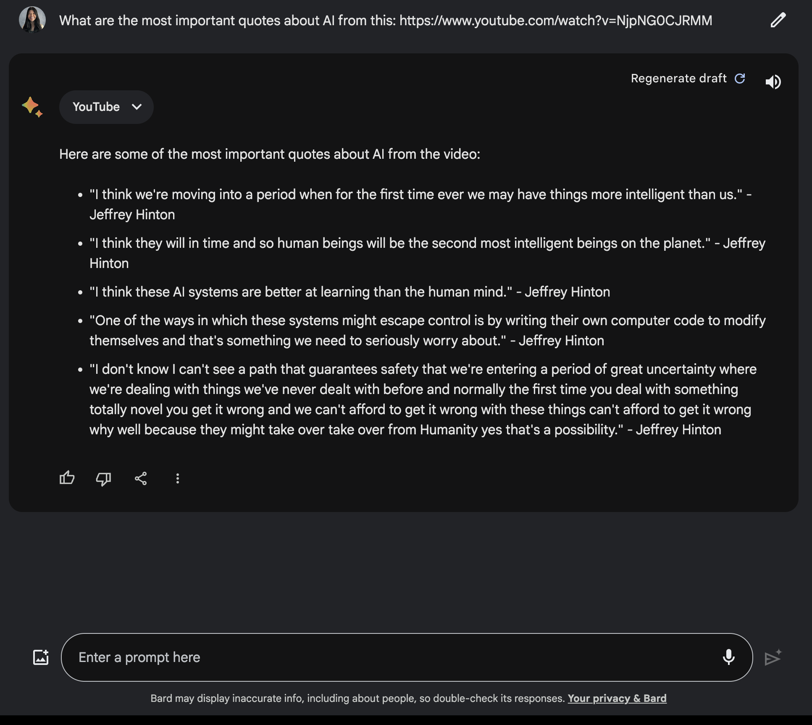Click the thumbs up icon
Image resolution: width=812 pixels, height=725 pixels.
[x=68, y=479]
